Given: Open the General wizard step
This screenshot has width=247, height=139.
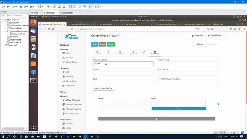Looking at the screenshot, I should pyautogui.click(x=97, y=53).
